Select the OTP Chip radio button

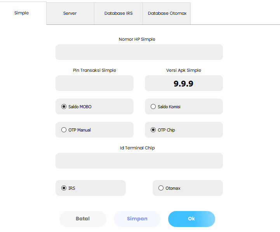tap(153, 130)
